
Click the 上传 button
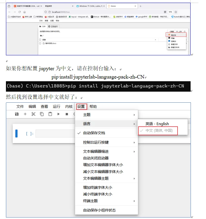point(179,32)
